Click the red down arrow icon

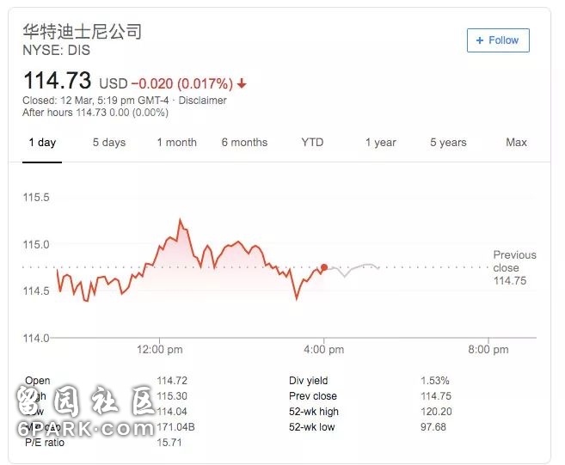[x=242, y=83]
